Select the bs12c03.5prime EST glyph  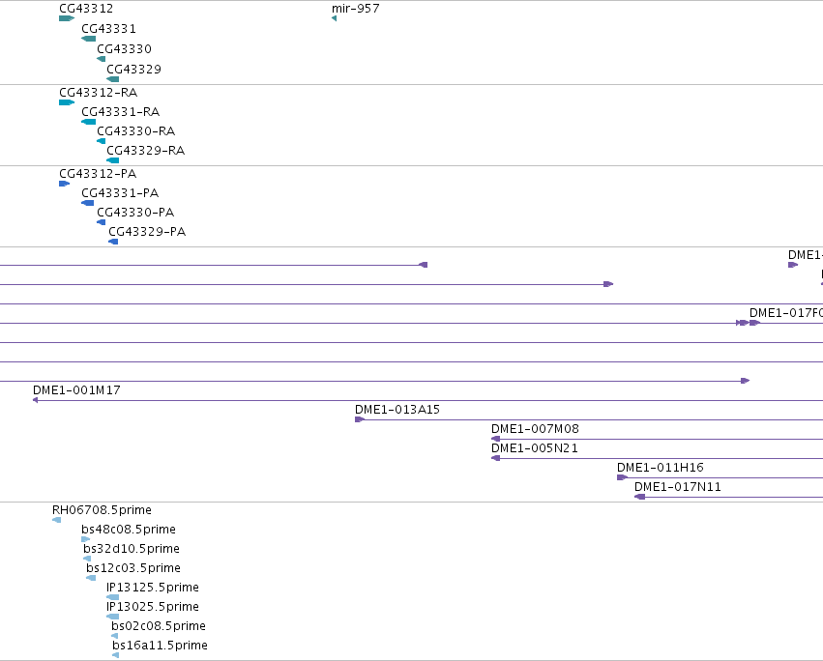point(91,579)
